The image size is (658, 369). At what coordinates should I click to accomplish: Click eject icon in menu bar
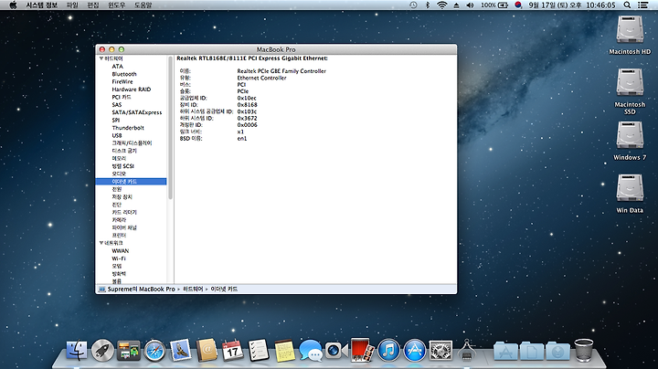coord(457,5)
